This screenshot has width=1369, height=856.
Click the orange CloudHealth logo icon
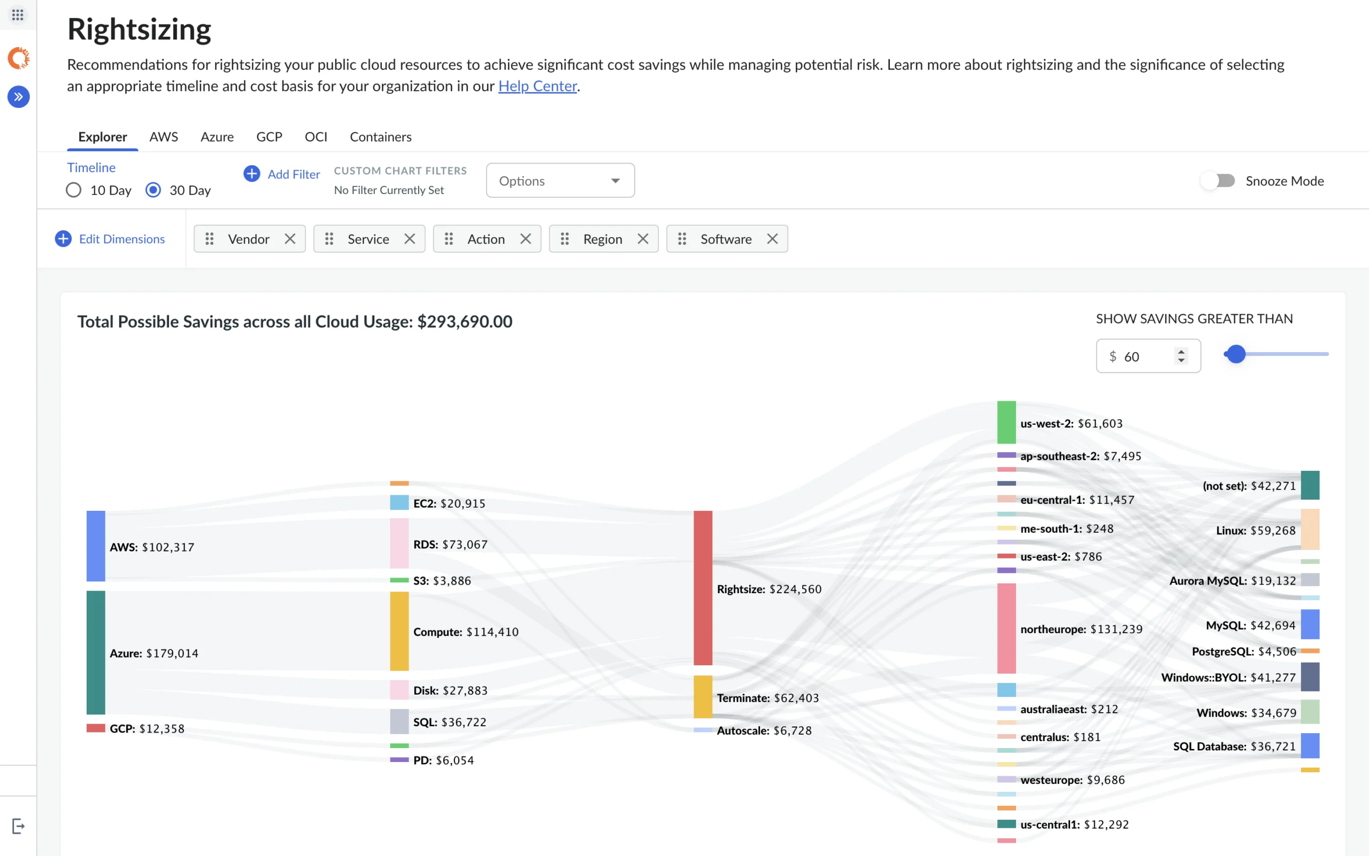(18, 58)
